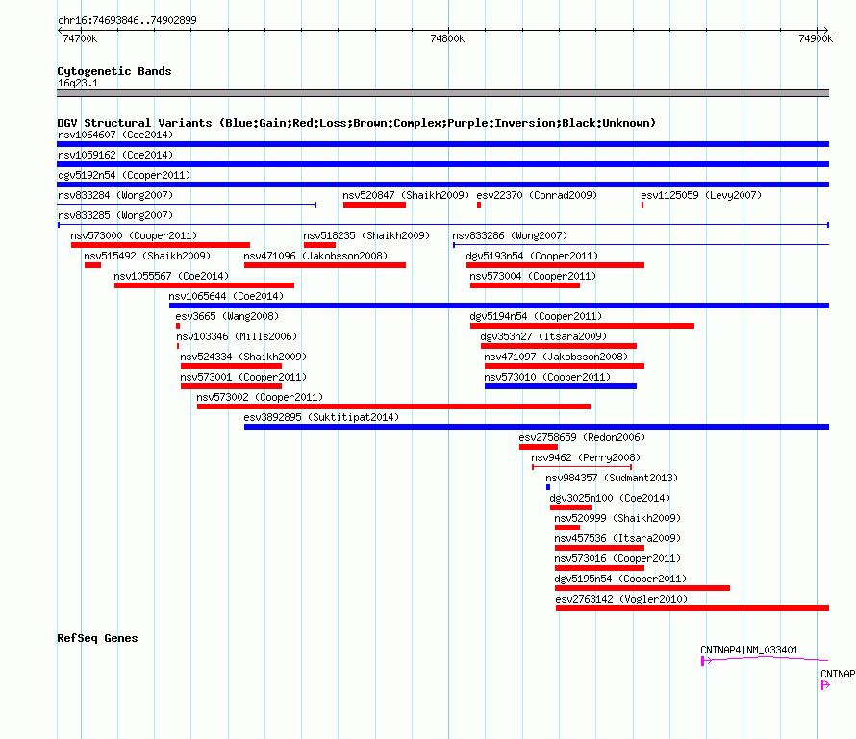Select the nsv1059162 (Coe2014) blue gain bar
The width and height of the screenshot is (856, 739).
click(x=442, y=164)
